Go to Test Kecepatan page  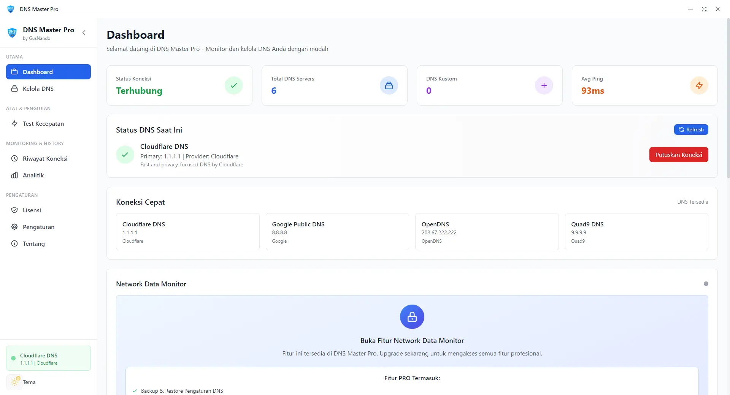coord(48,123)
